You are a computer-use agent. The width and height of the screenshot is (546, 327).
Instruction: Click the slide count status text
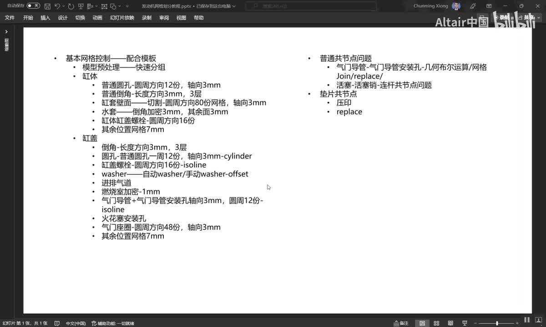click(25, 323)
